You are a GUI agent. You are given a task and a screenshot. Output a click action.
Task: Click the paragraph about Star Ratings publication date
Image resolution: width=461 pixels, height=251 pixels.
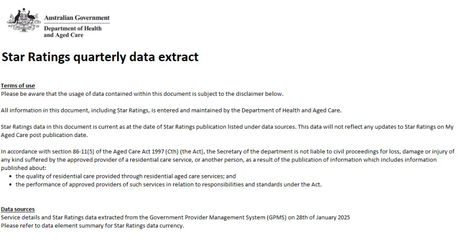(x=227, y=131)
